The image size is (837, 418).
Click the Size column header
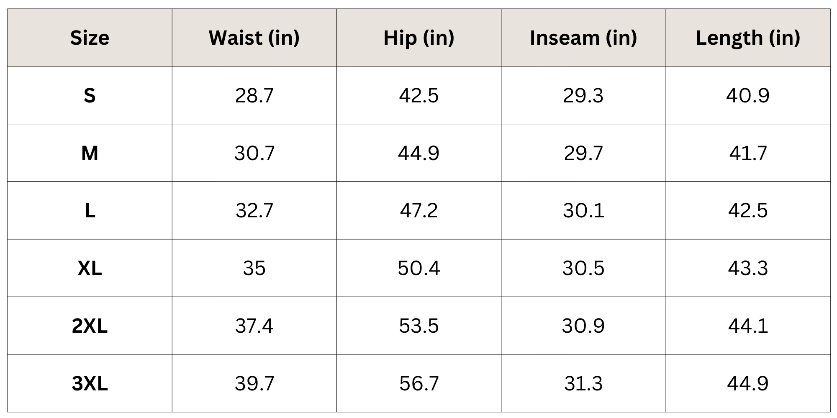coord(90,38)
